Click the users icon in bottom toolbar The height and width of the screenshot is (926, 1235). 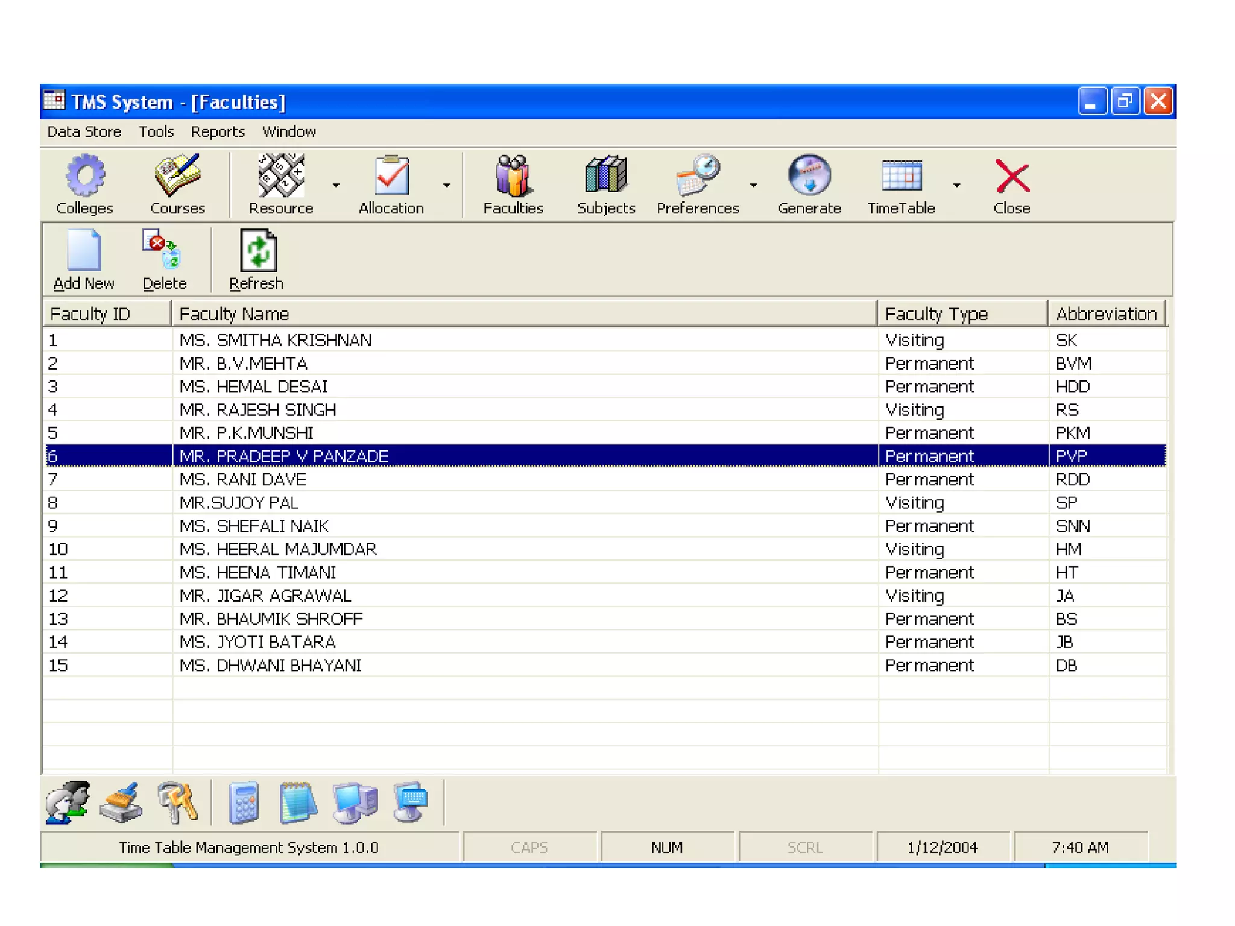coord(68,802)
